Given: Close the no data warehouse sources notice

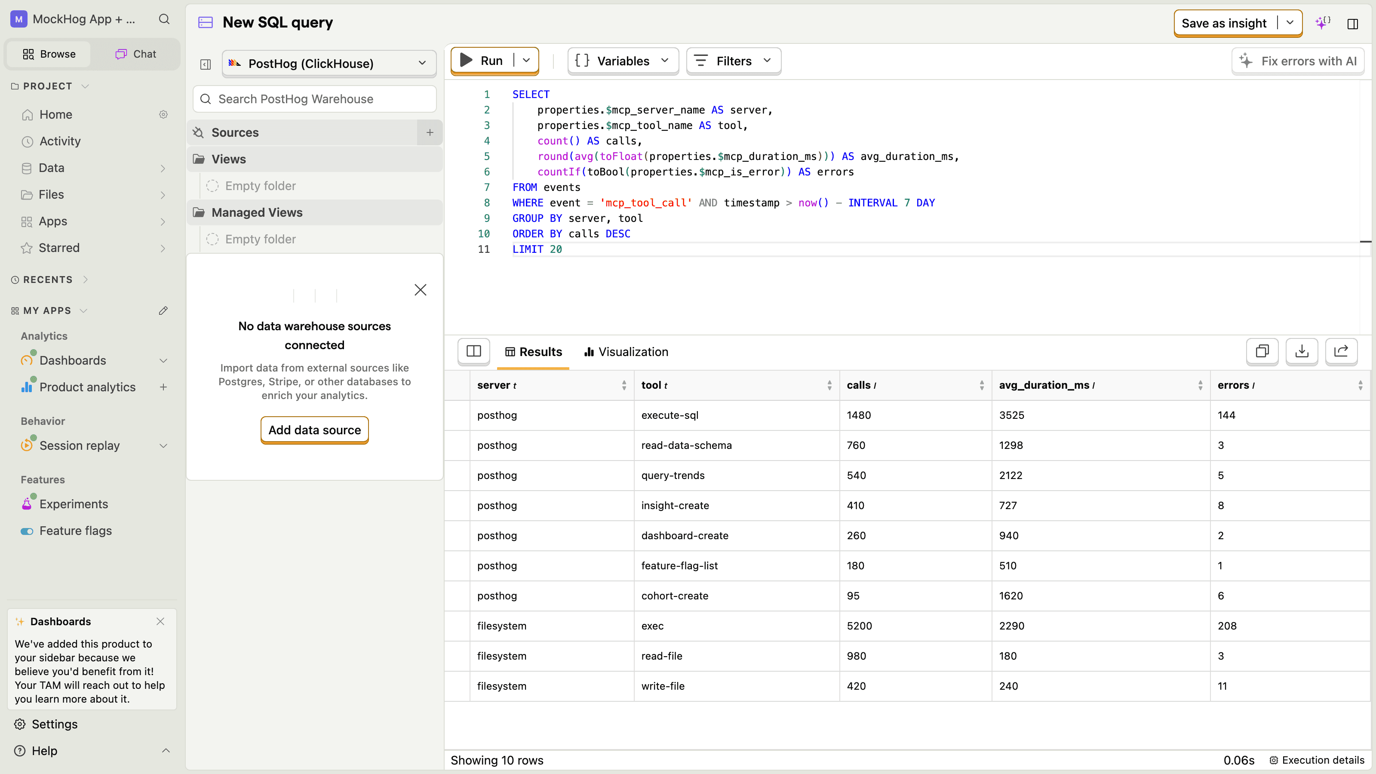Looking at the screenshot, I should pos(421,289).
